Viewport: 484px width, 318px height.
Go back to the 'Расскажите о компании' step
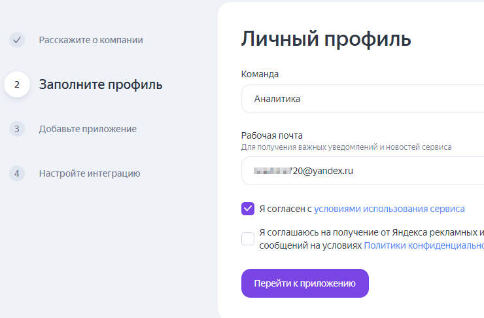pos(90,40)
